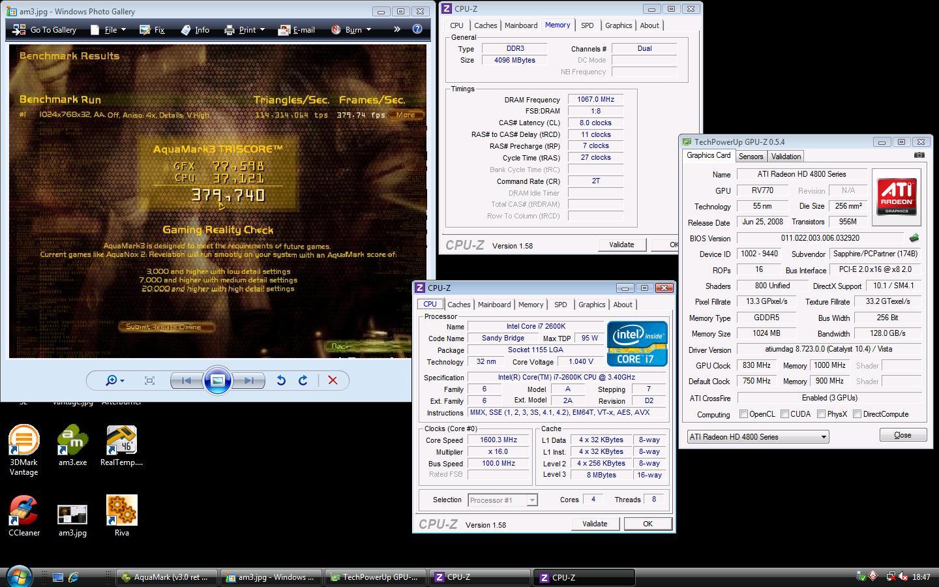Select Riva desktop shortcut
This screenshot has height=587, width=939.
point(122,517)
